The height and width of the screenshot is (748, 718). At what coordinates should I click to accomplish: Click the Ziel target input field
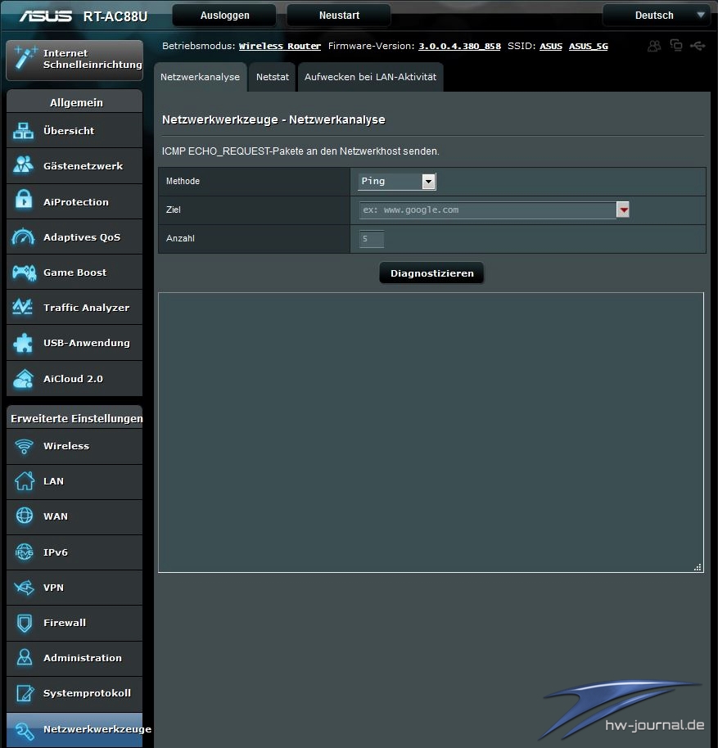[x=488, y=210]
